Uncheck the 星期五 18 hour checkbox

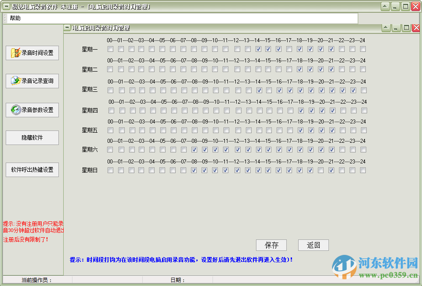point(300,130)
